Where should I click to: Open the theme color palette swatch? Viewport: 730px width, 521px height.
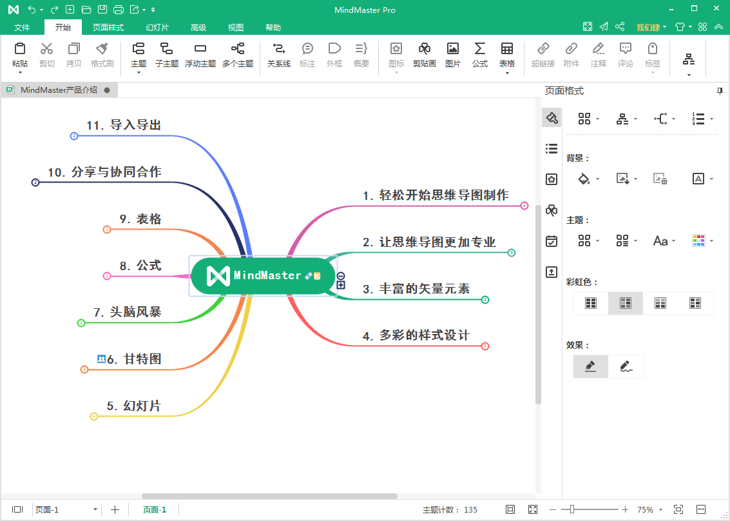click(698, 241)
